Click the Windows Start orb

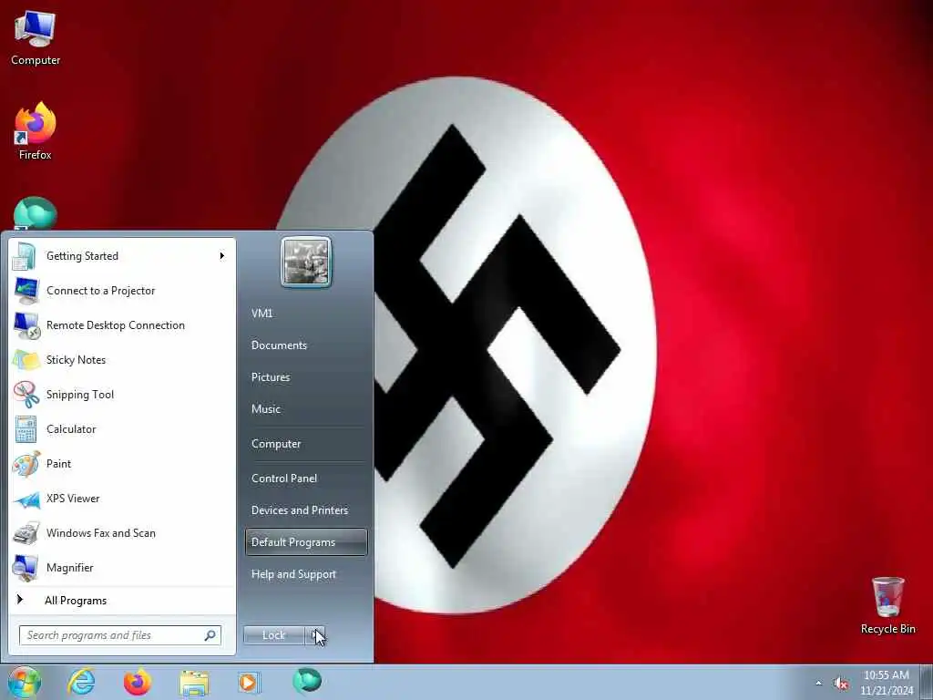23,683
